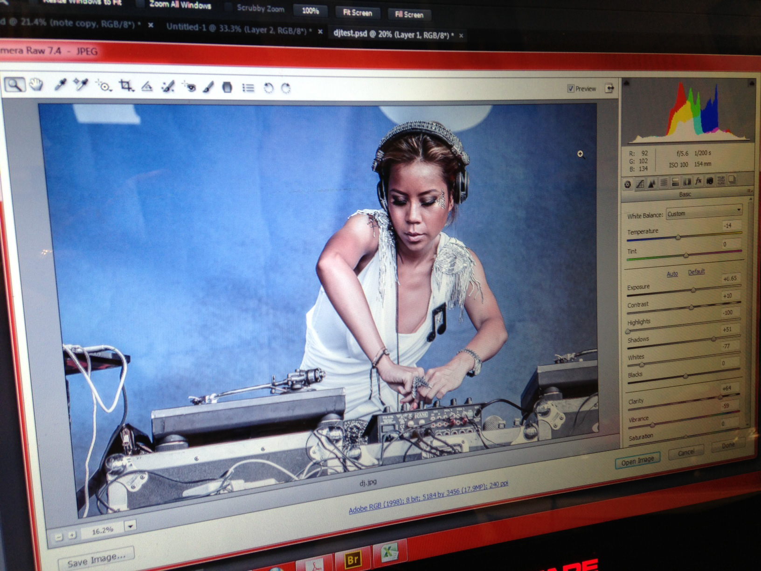Click the Done button

(728, 446)
